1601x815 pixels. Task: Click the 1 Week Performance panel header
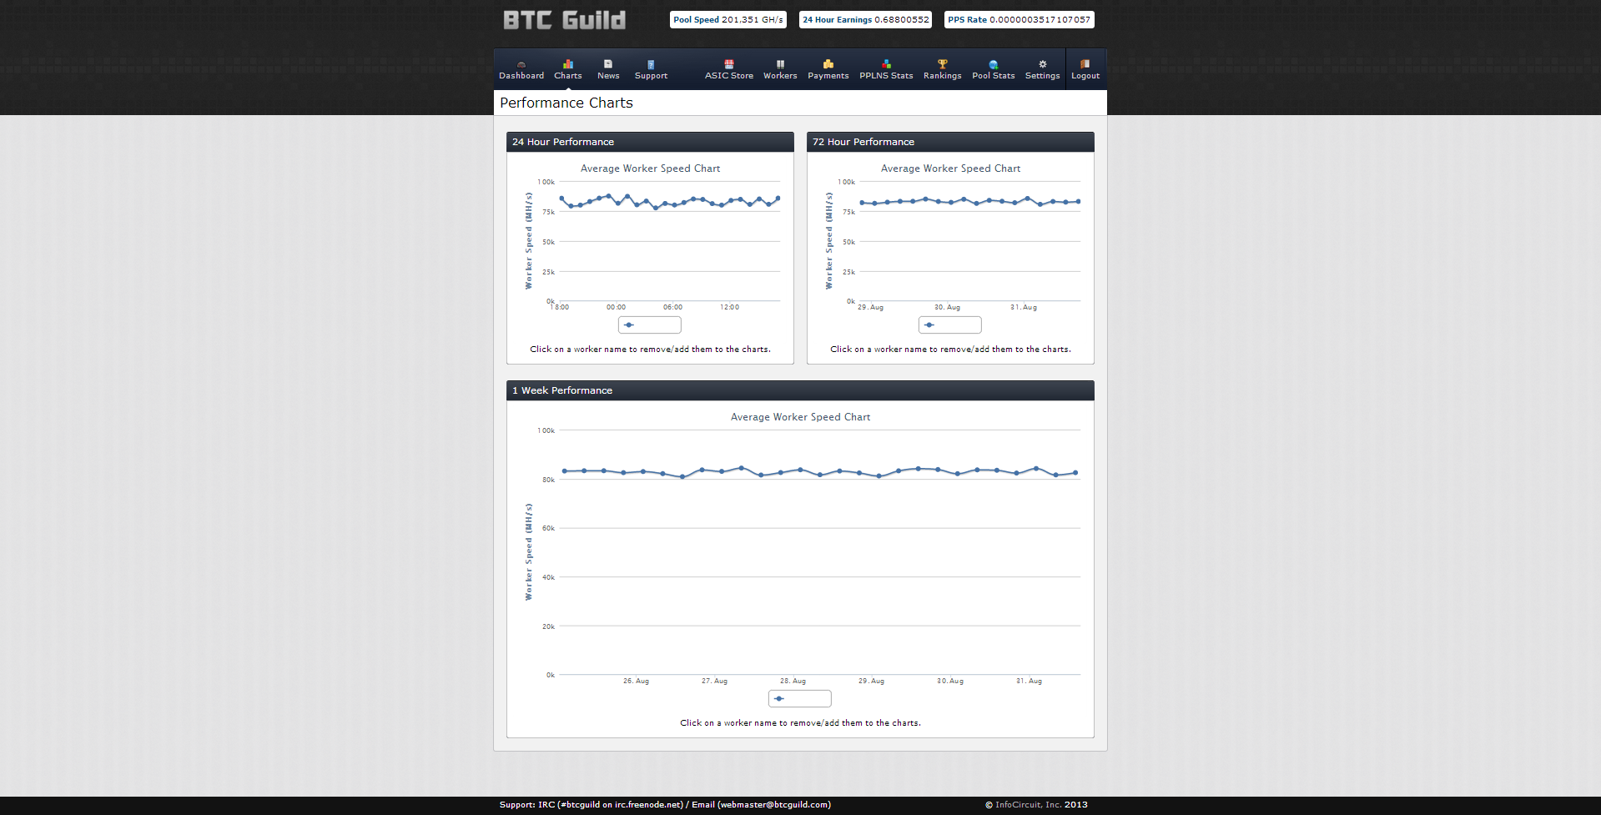click(800, 390)
